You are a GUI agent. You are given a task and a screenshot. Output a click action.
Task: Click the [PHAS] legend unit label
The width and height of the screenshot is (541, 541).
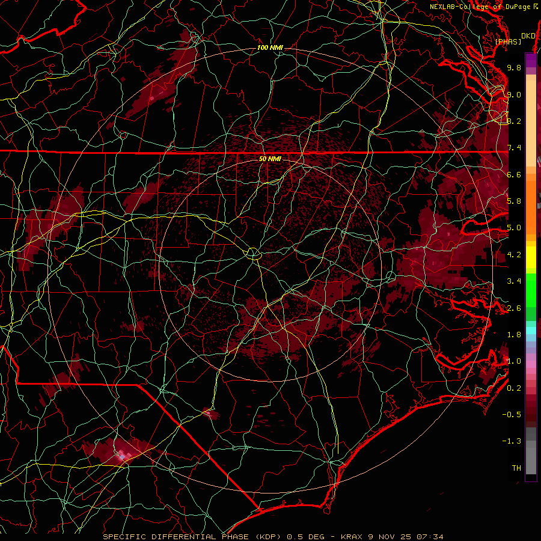pyautogui.click(x=508, y=41)
